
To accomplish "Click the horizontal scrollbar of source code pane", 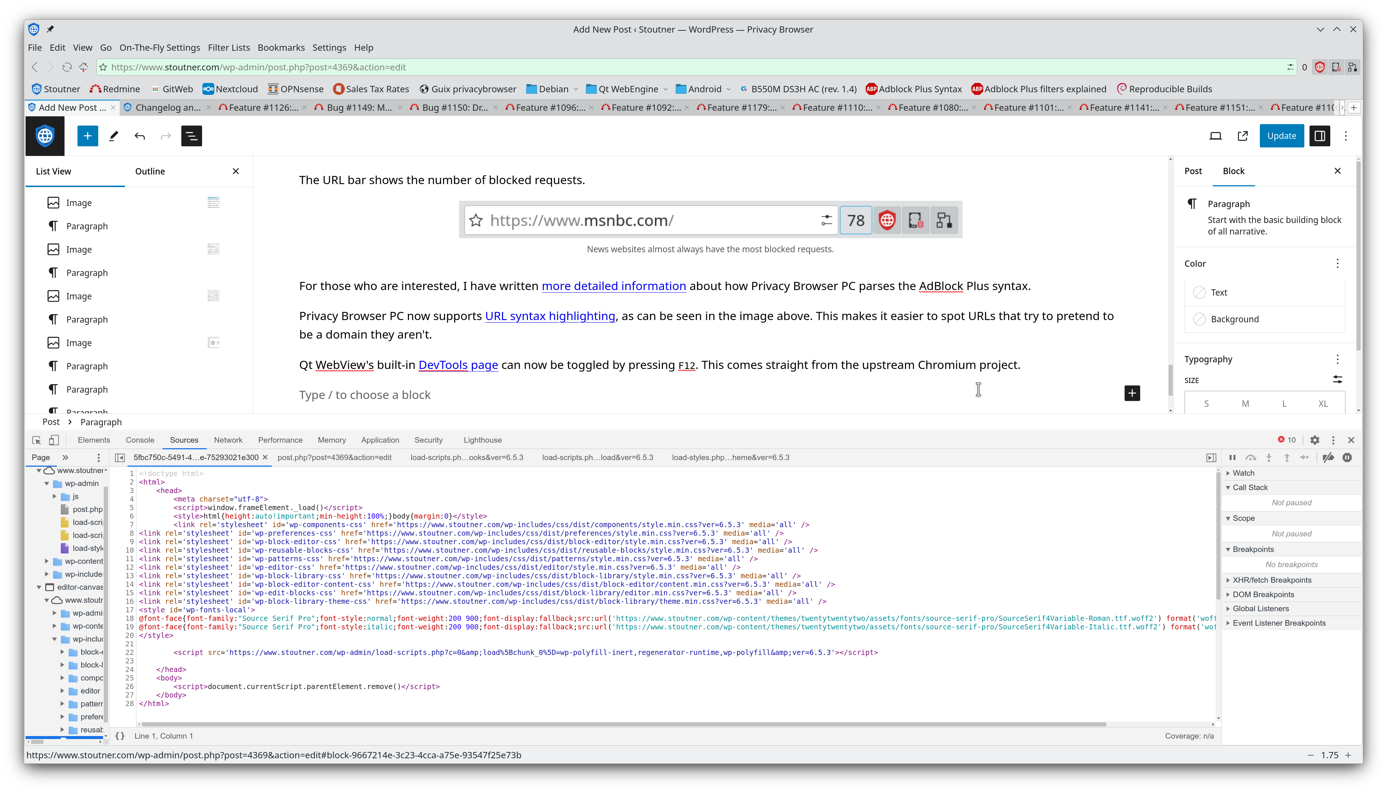I will (623, 725).
